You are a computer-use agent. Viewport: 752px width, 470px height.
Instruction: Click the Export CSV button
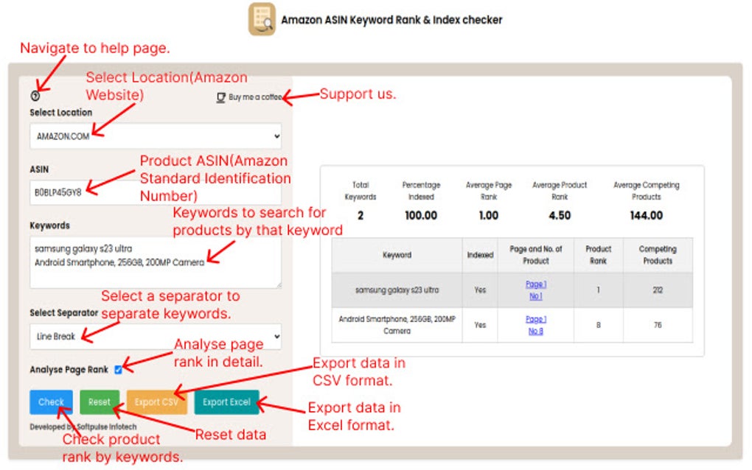click(x=156, y=402)
